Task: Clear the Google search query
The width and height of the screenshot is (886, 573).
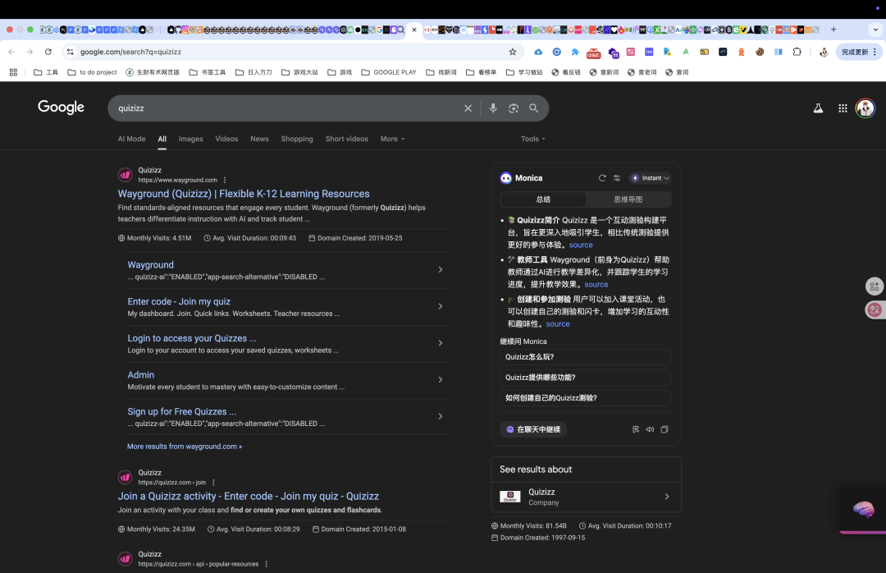Action: pos(468,108)
